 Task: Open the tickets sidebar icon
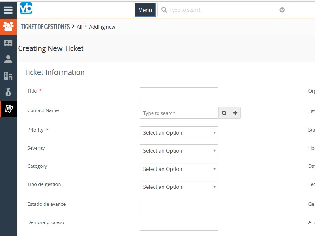pyautogui.click(x=9, y=109)
